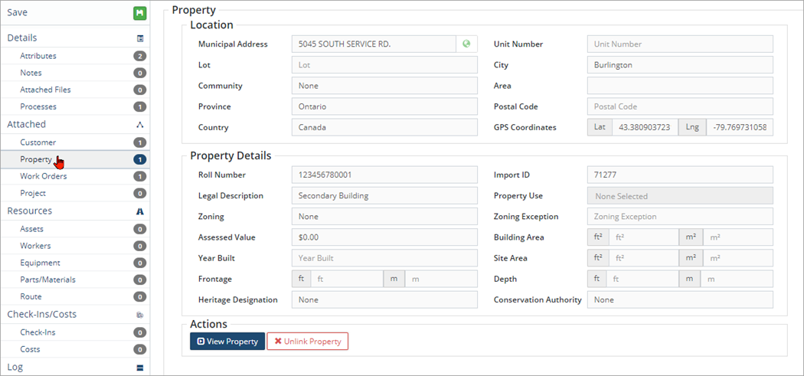The image size is (804, 376).
Task: Click the Unlink Property button
Action: click(x=307, y=341)
